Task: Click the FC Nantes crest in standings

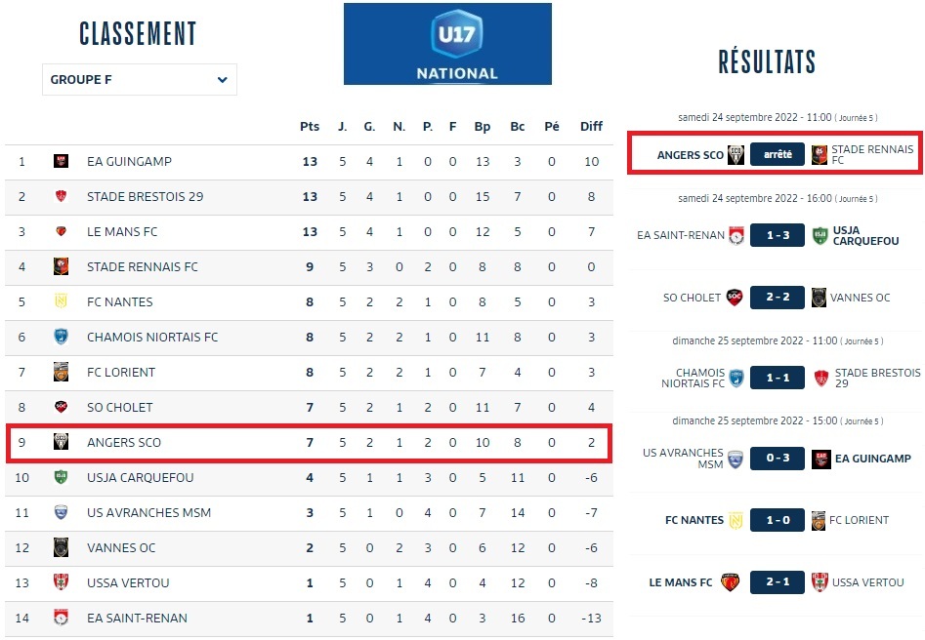Action: point(61,302)
